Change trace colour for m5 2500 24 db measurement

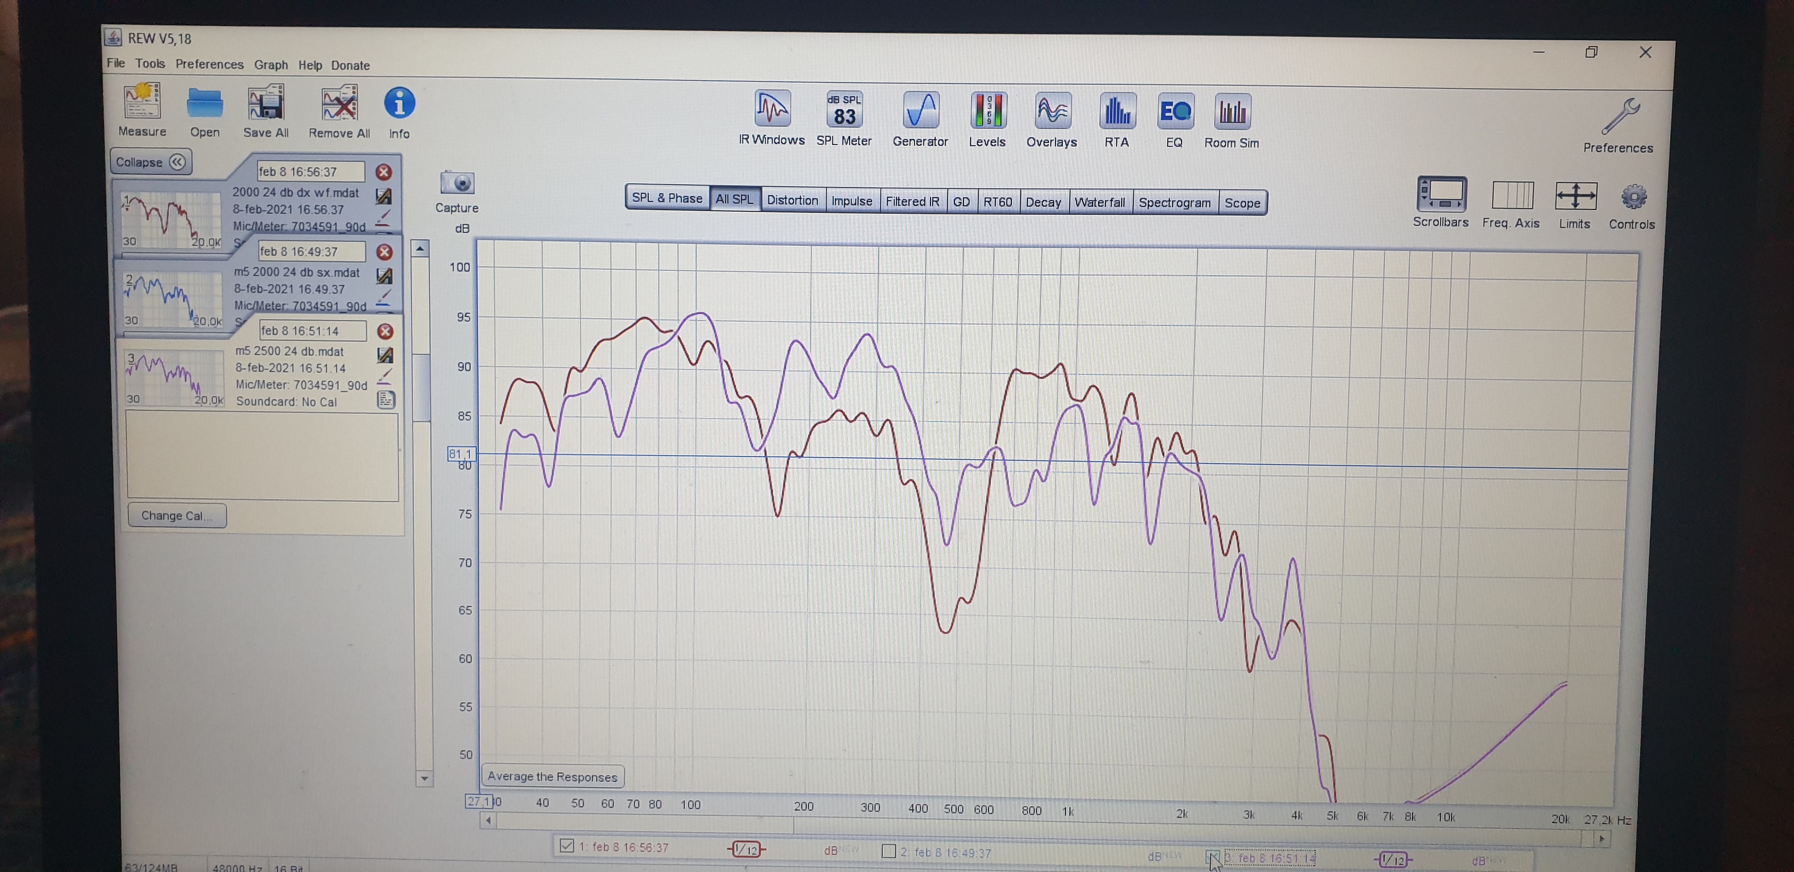pos(384,377)
